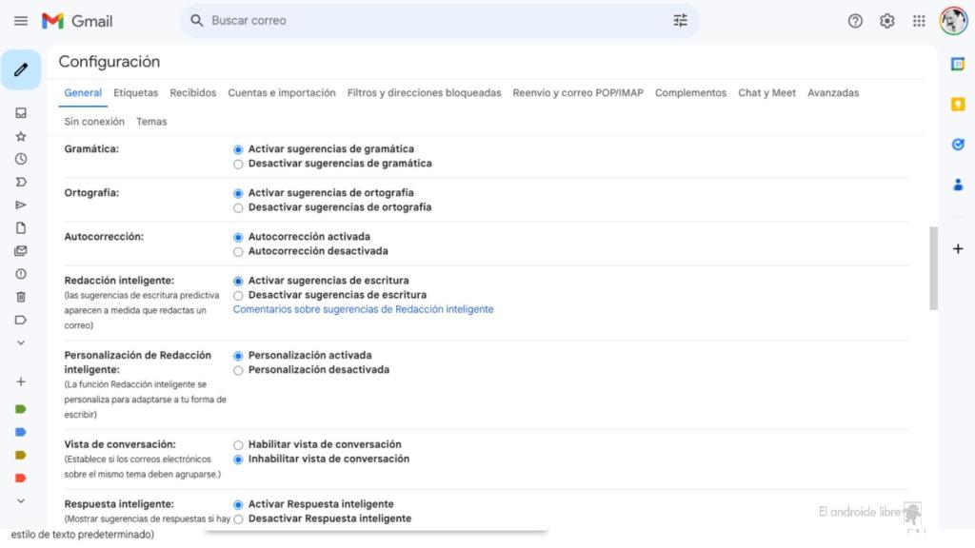The image size is (975, 548).
Task: Open Cuentas e importación tab
Action: coord(282,92)
